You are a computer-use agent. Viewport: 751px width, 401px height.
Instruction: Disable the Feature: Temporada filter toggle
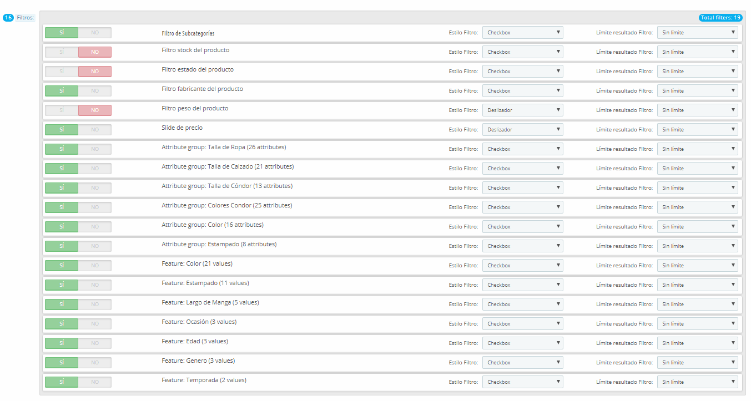point(94,382)
